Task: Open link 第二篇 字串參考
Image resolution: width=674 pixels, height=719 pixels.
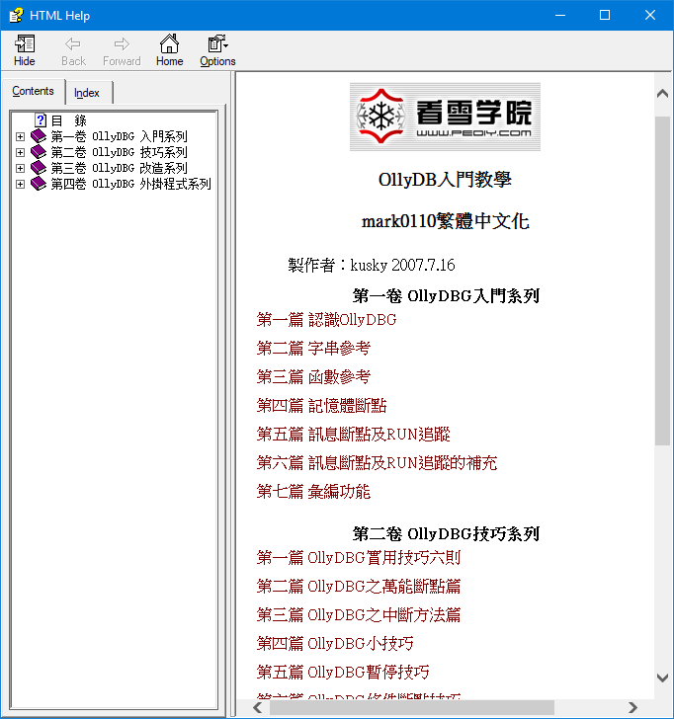Action: [x=313, y=349]
